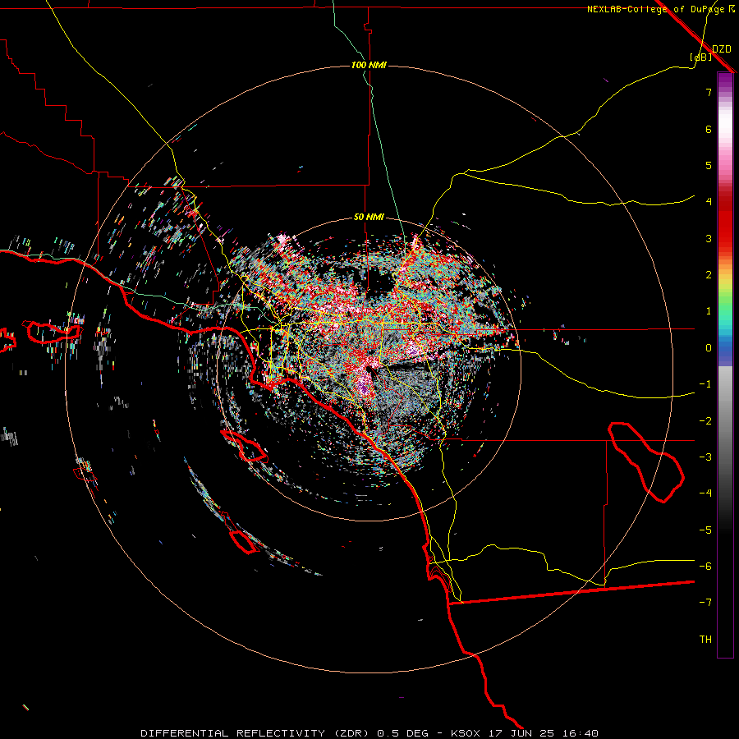Viewport: 739px width, 739px height.
Task: Click the color scale value -7
Action: [x=705, y=603]
